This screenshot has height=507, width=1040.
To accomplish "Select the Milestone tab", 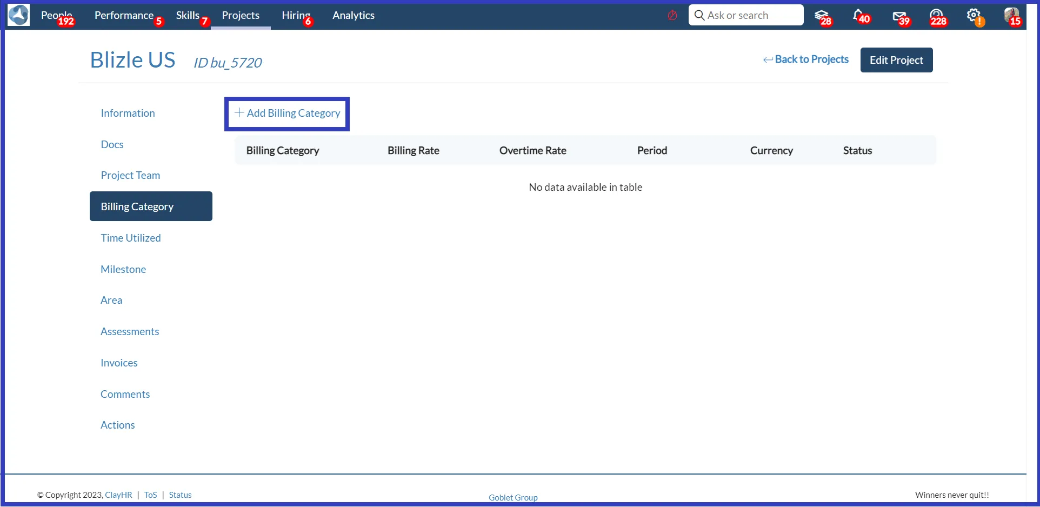I will [123, 269].
